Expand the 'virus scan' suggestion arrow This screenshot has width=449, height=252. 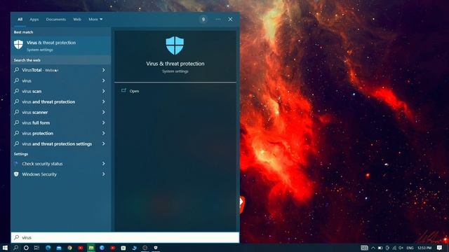[x=103, y=91]
